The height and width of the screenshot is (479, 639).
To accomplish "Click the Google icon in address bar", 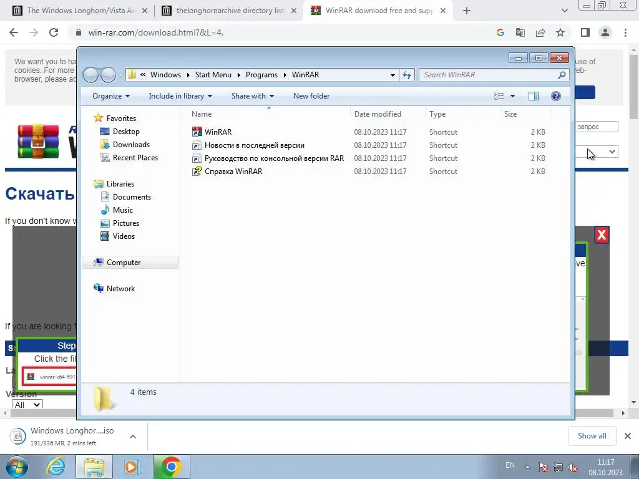I will coord(500,32).
